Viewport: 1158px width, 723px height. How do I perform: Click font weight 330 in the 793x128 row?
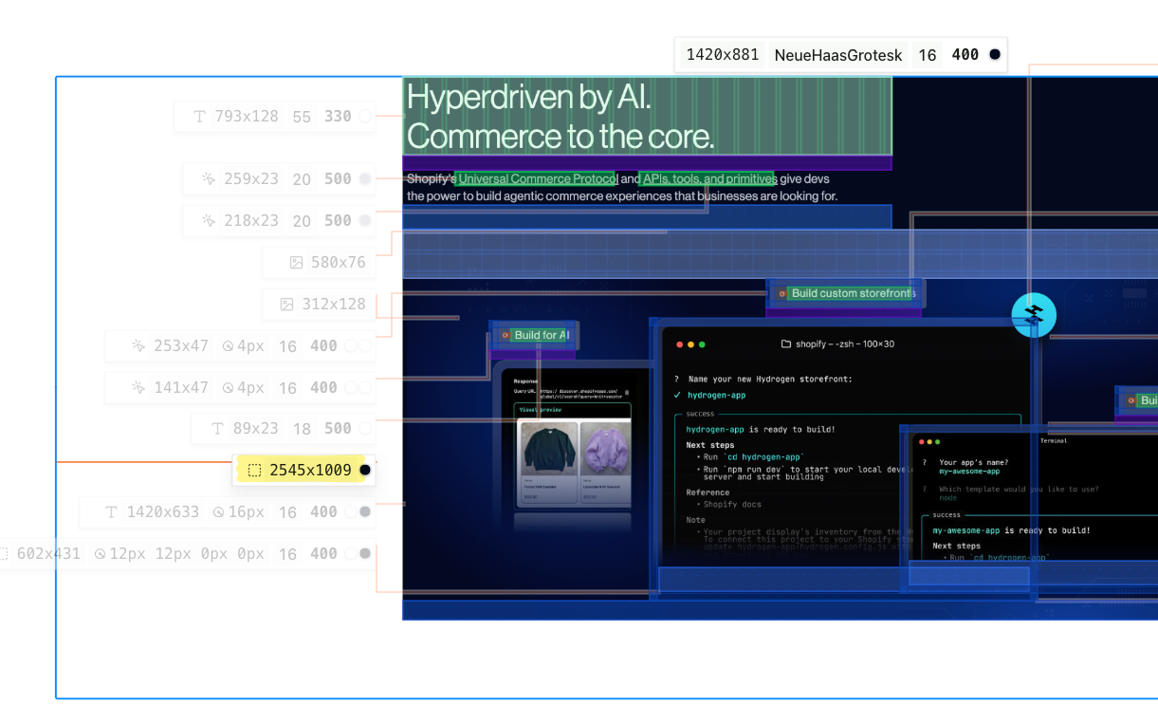coord(338,117)
